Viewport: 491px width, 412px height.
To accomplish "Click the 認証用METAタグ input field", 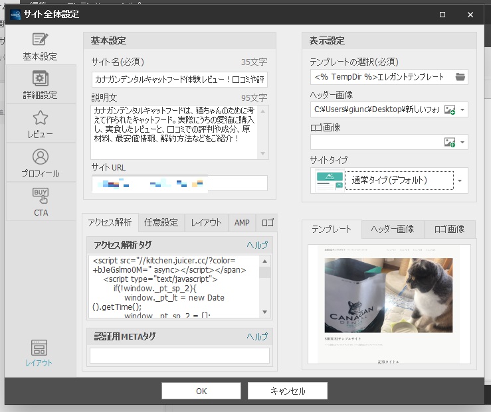I will tap(180, 356).
